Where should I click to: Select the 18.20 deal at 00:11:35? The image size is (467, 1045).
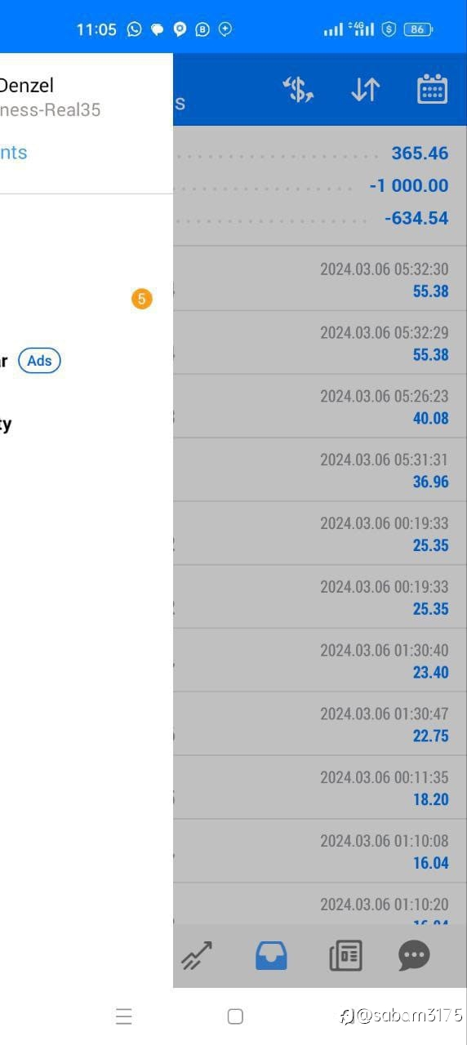point(320,789)
